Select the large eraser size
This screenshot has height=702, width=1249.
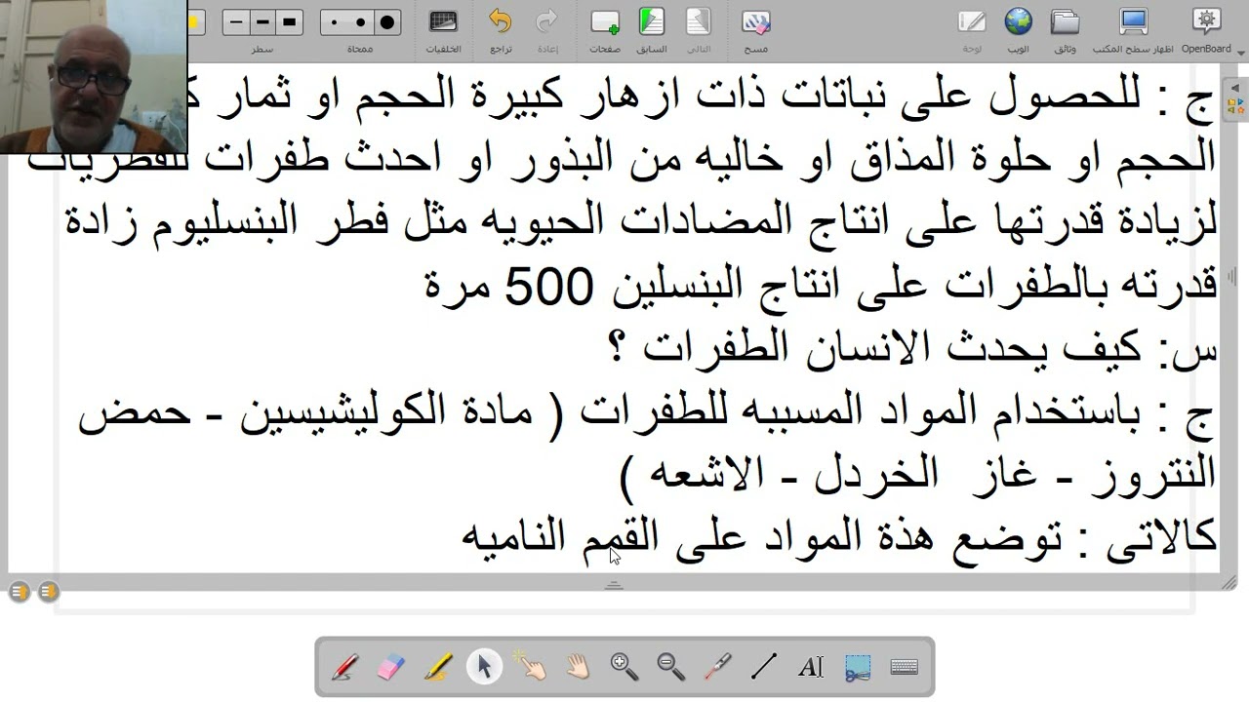387,21
